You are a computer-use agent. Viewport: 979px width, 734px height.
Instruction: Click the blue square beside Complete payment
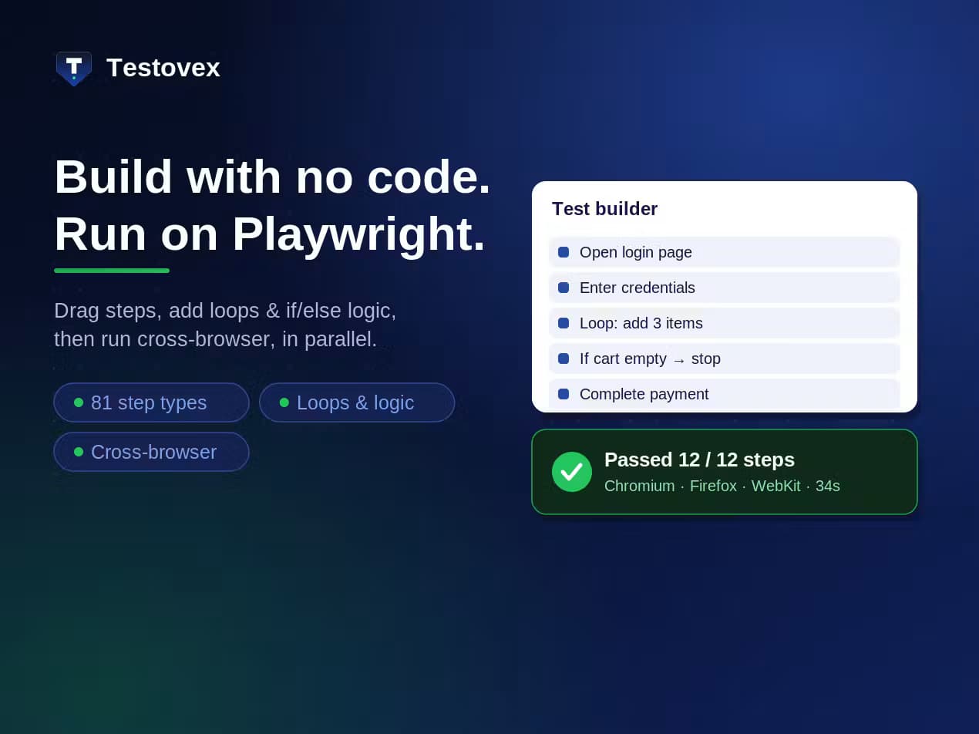(564, 394)
